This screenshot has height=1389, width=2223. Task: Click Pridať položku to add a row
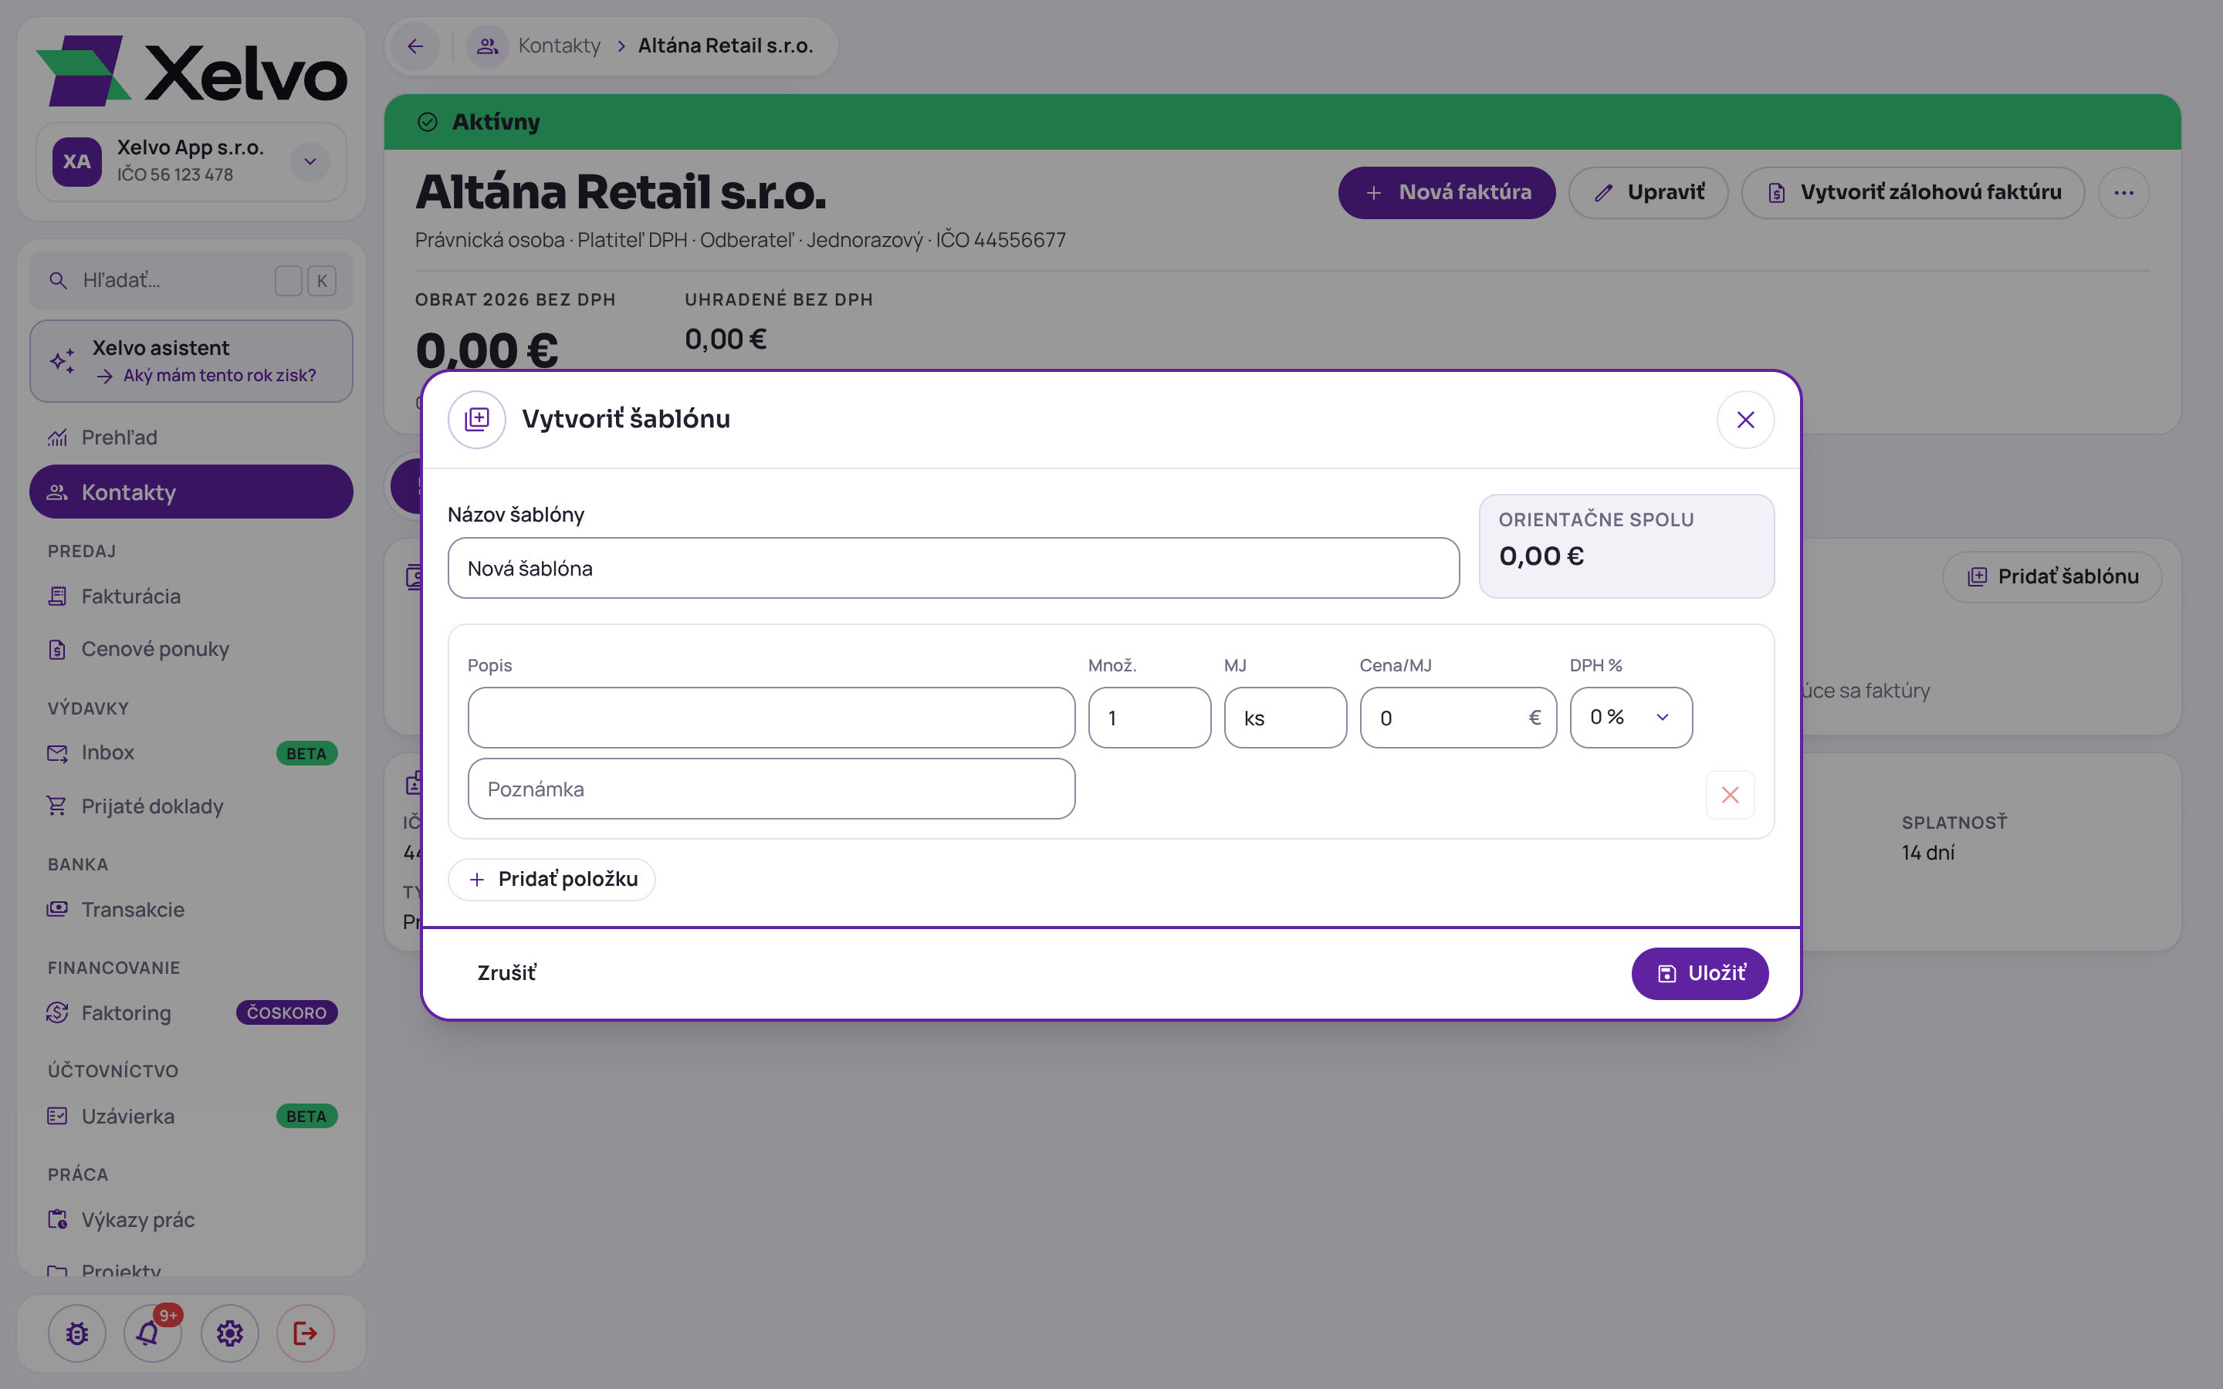552,879
